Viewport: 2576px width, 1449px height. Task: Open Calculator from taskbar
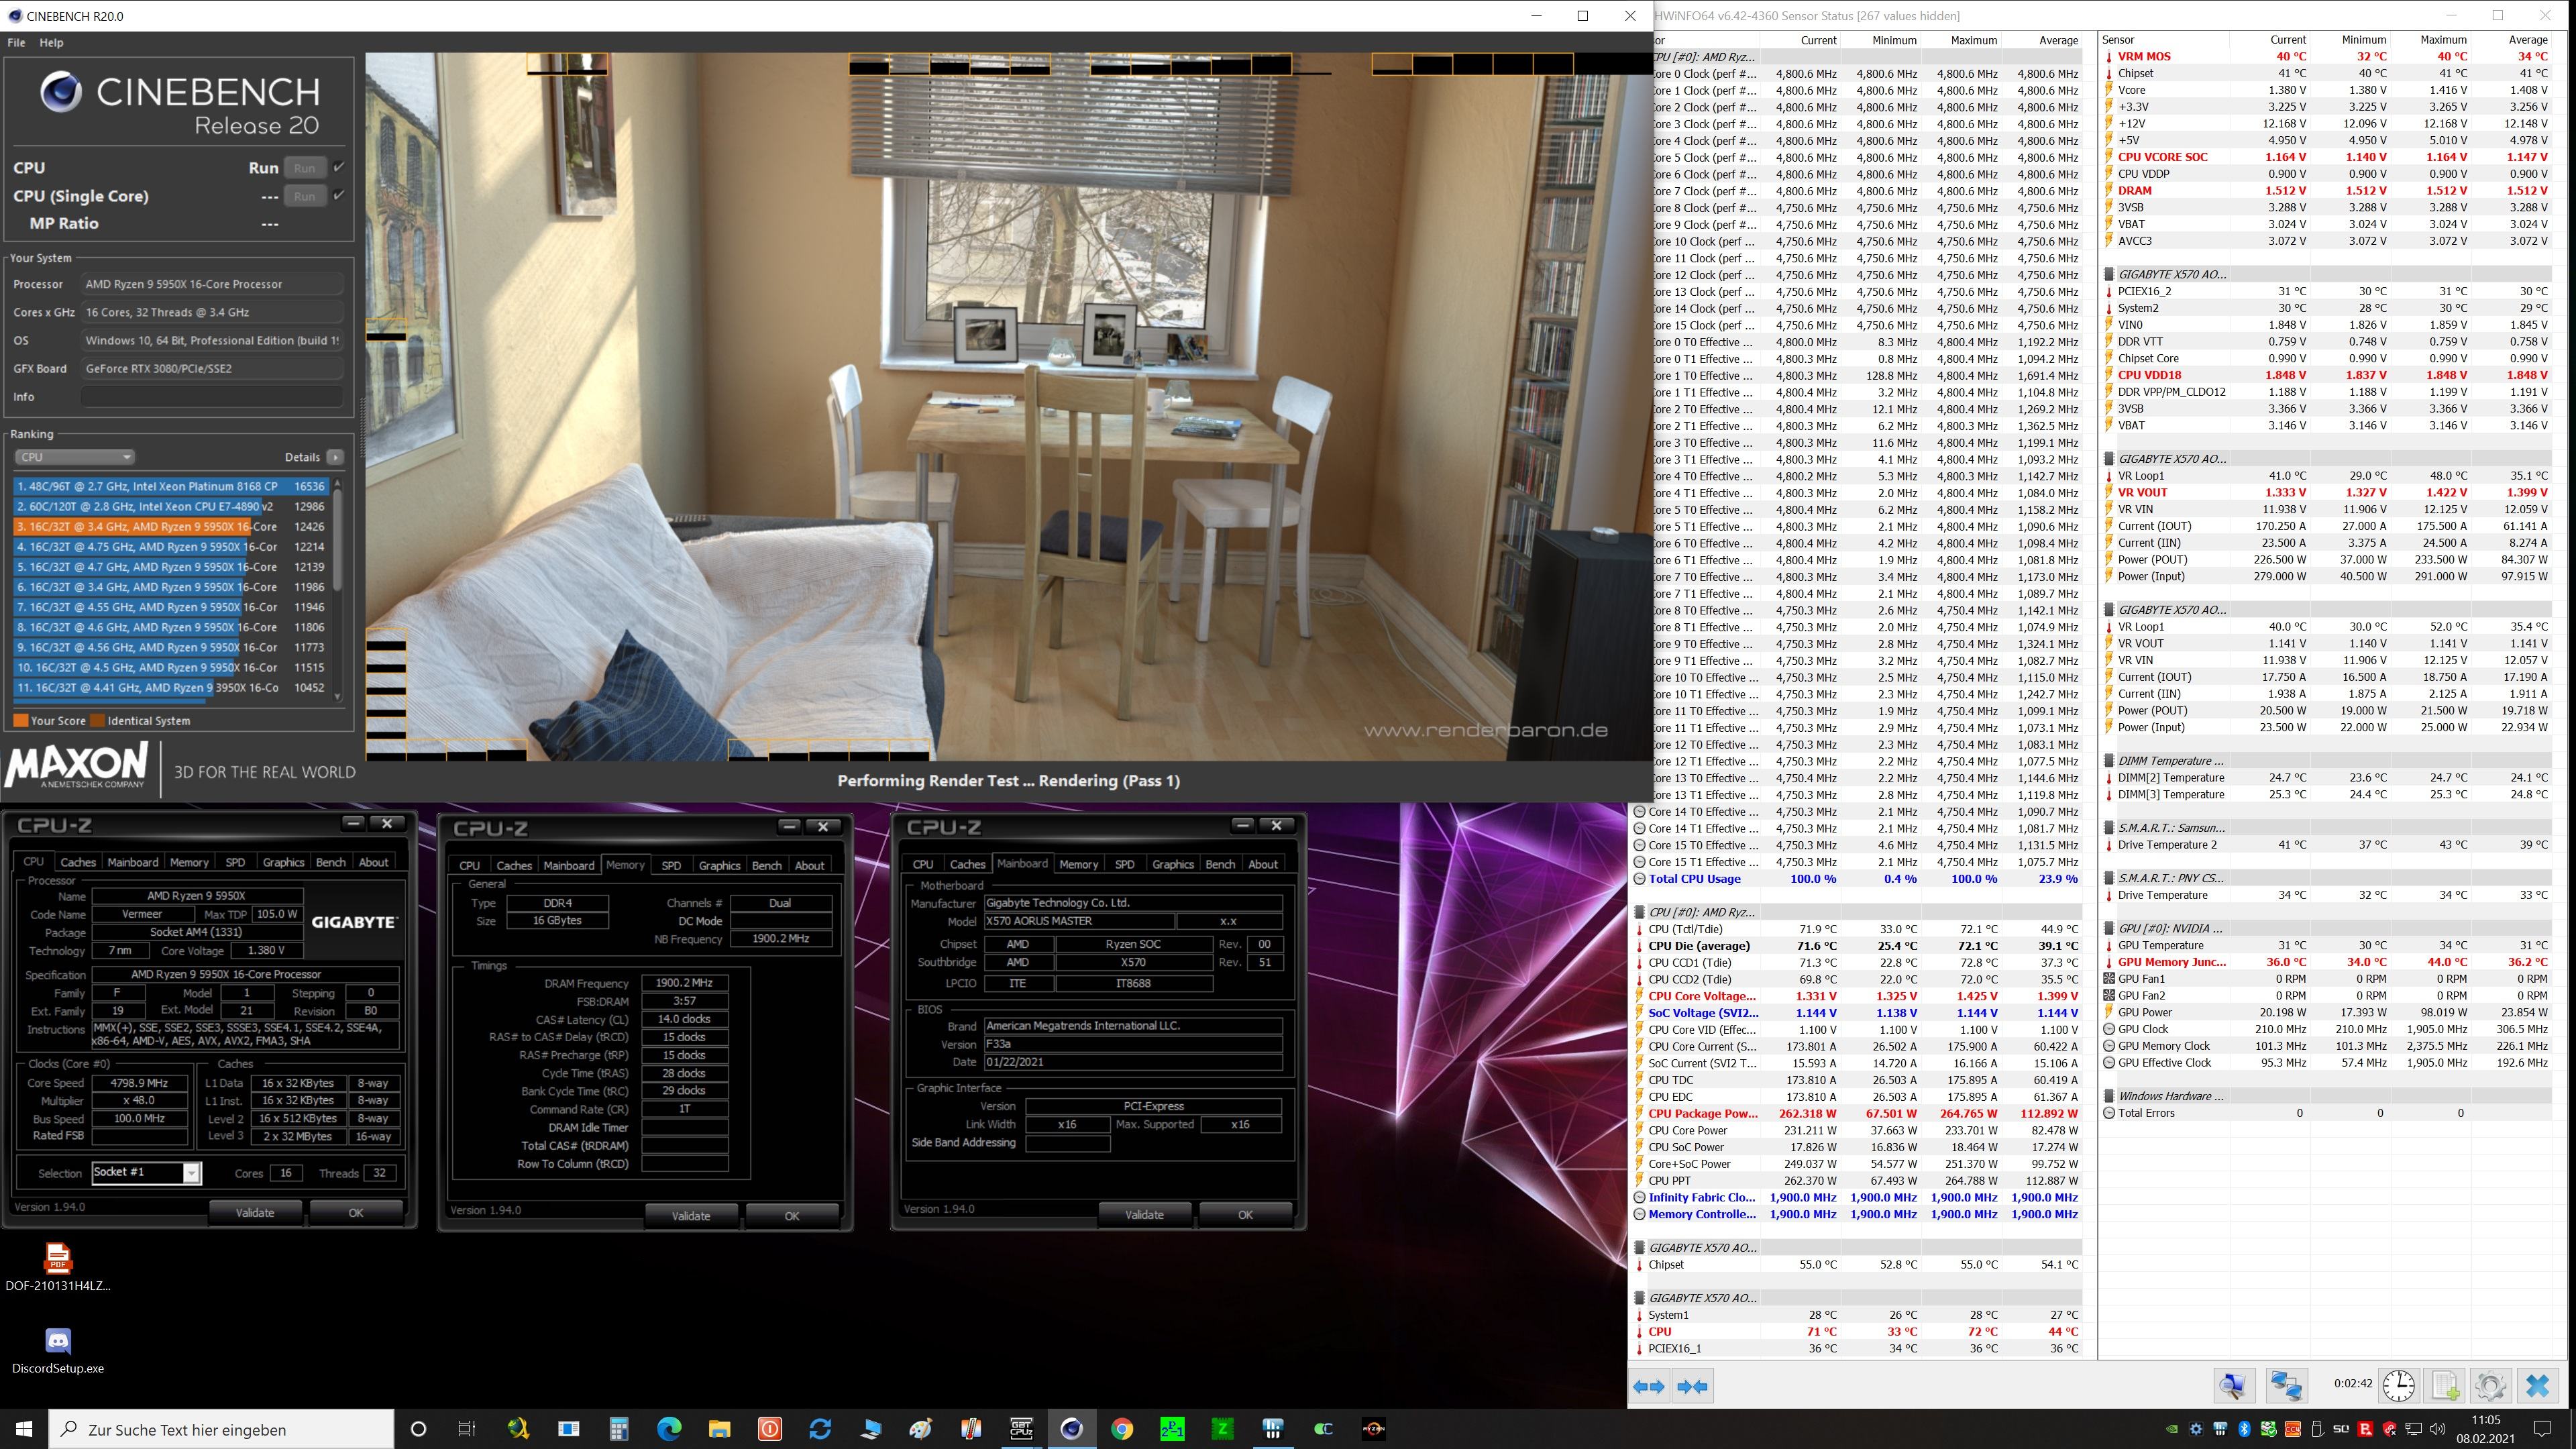coord(619,1429)
